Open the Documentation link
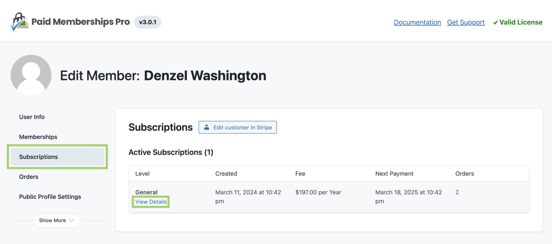 pos(417,22)
